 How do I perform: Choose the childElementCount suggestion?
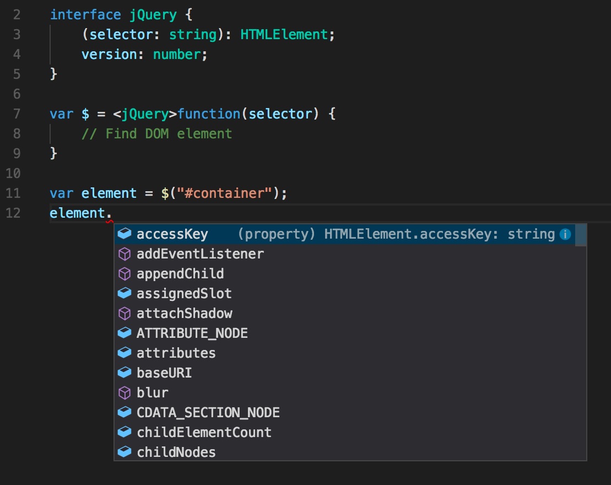(345, 433)
